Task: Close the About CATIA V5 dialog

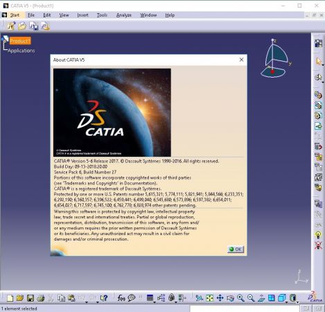Action: click(241, 60)
